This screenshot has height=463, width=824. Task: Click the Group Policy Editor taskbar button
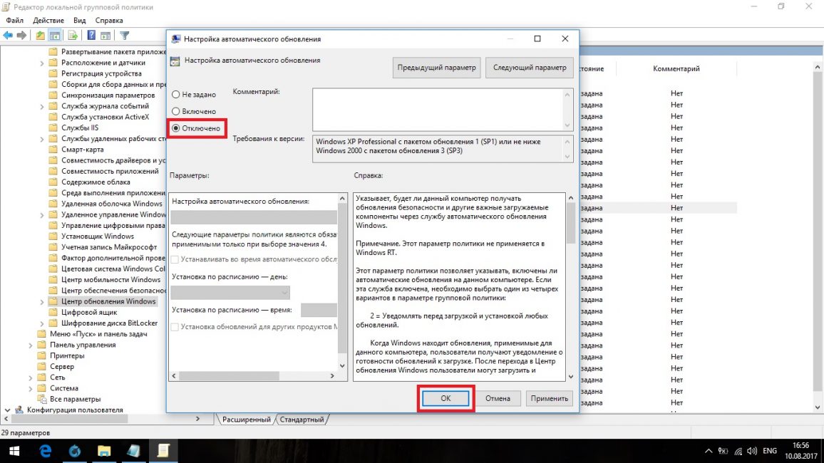tap(163, 451)
